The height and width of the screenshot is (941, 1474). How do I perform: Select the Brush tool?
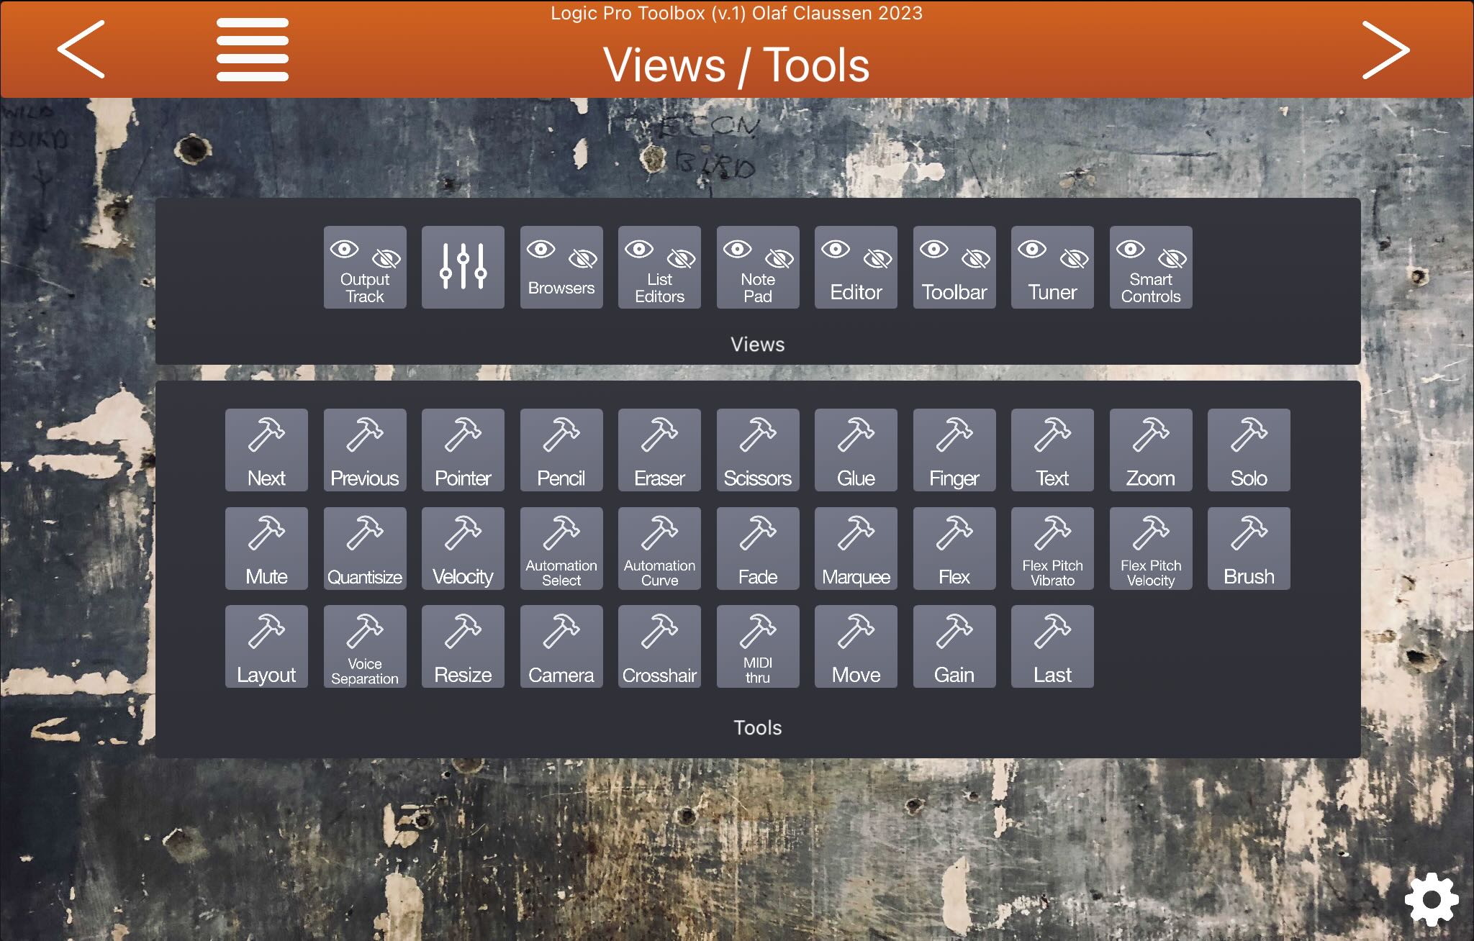coord(1249,549)
